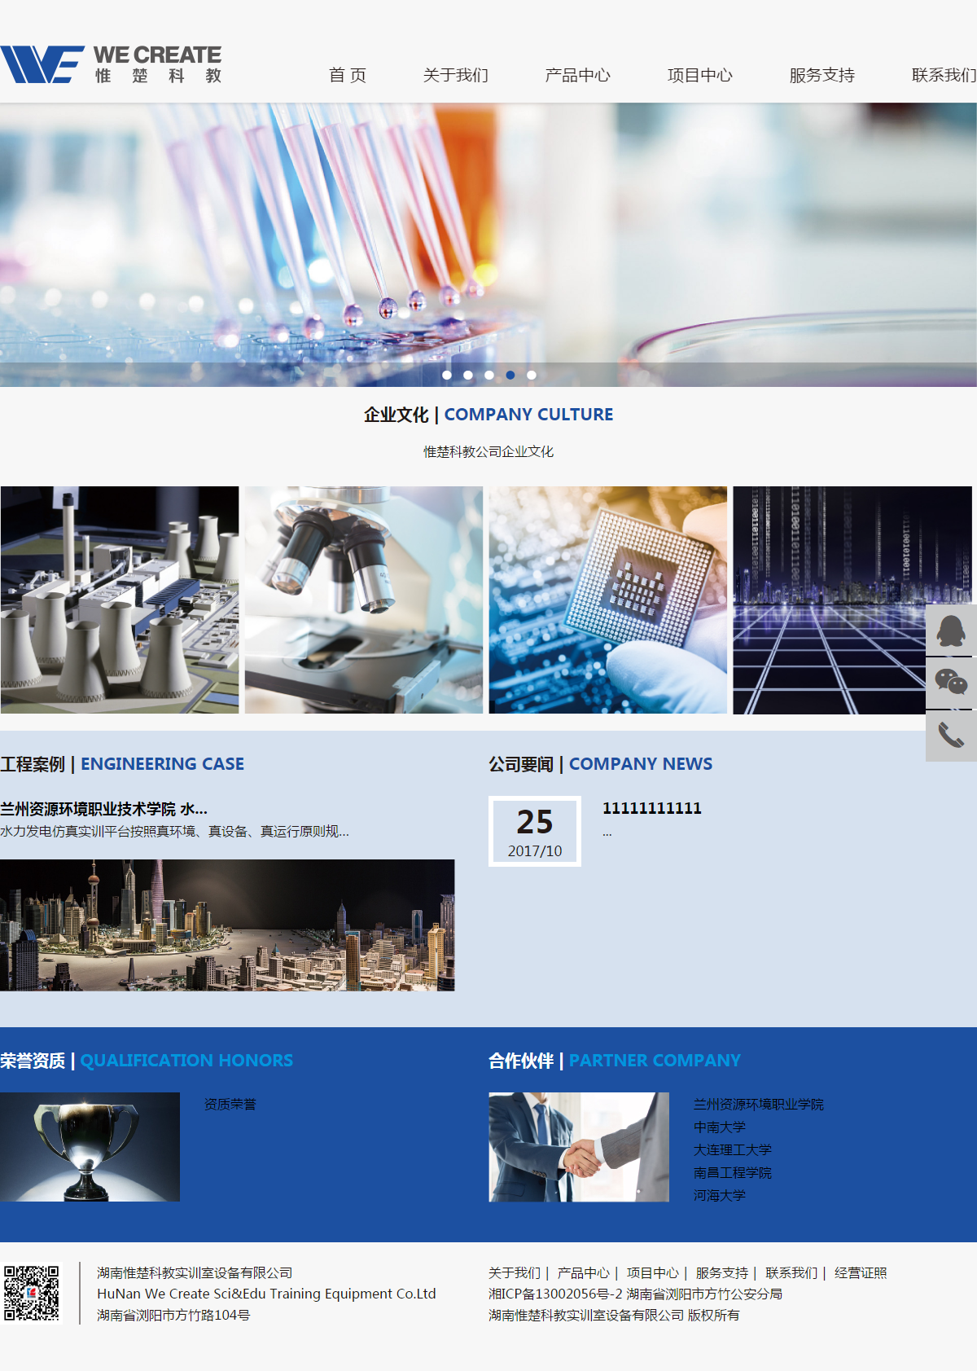The image size is (977, 1371).
Task: Select the fourth (active) banner slide dot
Action: [x=510, y=375]
